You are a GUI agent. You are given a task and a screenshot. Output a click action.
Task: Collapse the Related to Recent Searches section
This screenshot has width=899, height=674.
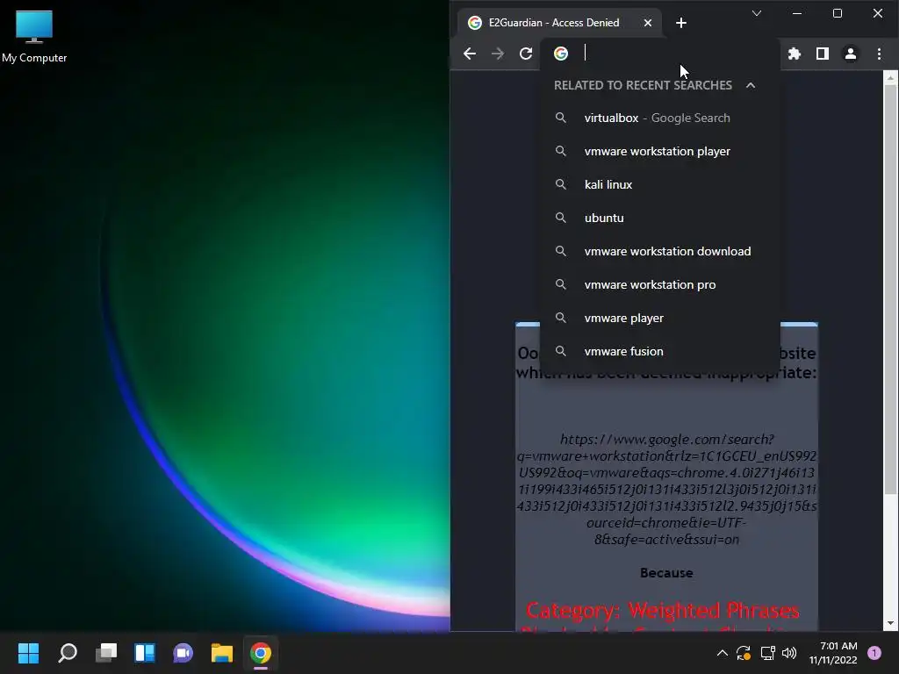pyautogui.click(x=751, y=85)
